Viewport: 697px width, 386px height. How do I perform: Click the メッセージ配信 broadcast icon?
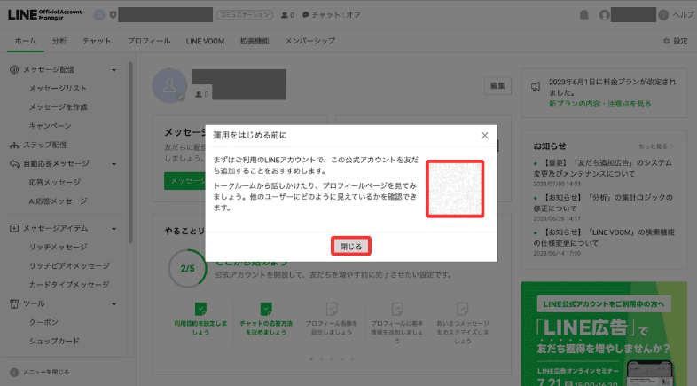14,69
